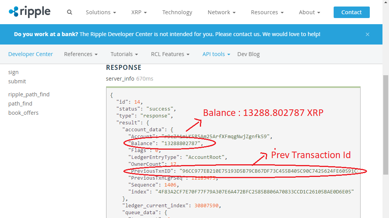The height and width of the screenshot is (218, 389).
Task: Go to Developer Center home
Action: tap(30, 54)
